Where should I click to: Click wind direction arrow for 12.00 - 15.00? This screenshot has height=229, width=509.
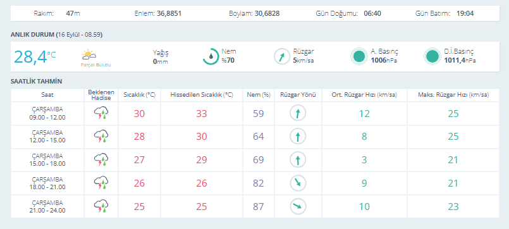click(x=298, y=137)
